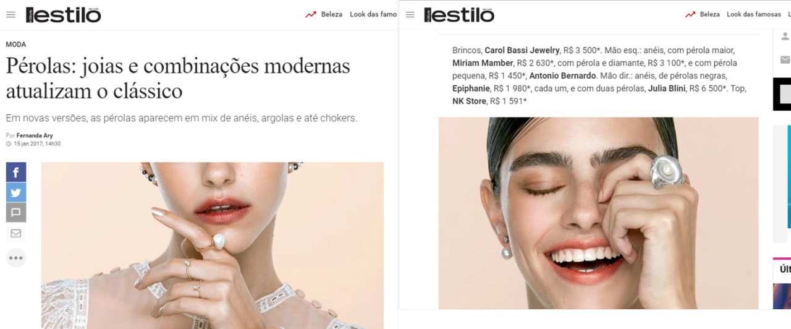Viewport: 791px width, 329px height.
Task: Share article on Twitter
Action: (x=16, y=192)
